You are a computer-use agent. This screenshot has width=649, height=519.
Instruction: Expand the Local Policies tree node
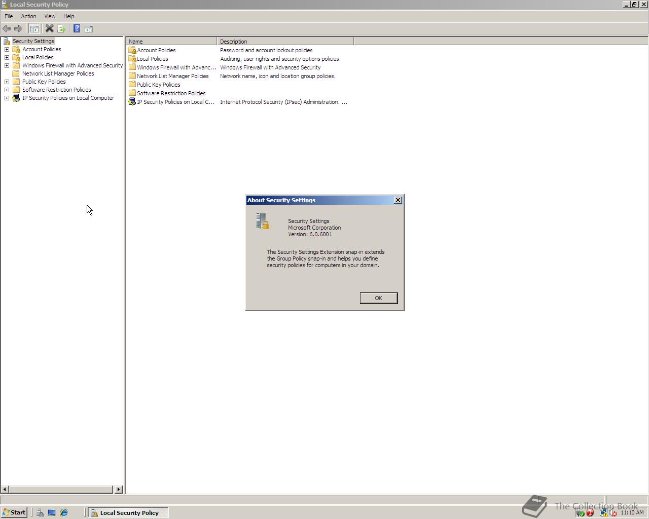[x=7, y=57]
